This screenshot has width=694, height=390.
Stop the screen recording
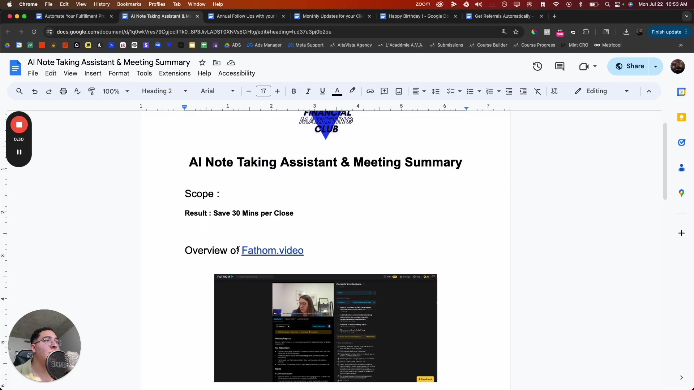pos(19,125)
